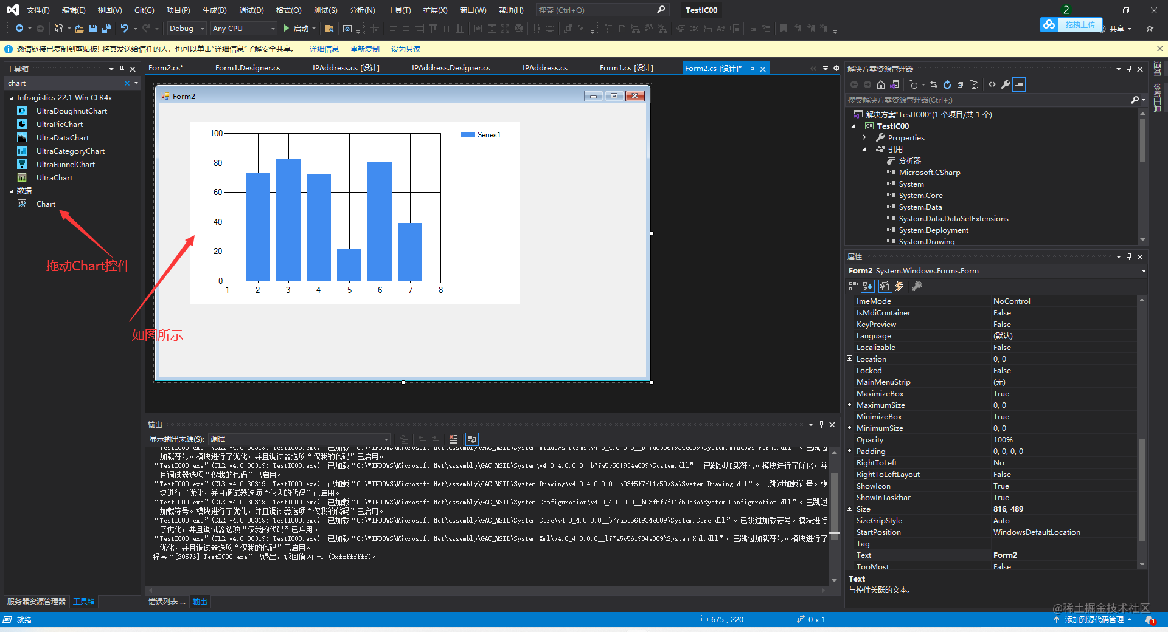
Task: Open the Any CPU platform dropdown
Action: 243,29
